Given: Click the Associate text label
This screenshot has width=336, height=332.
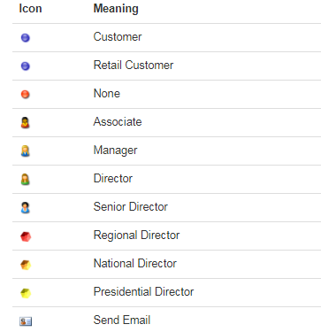Looking at the screenshot, I should click(118, 121).
